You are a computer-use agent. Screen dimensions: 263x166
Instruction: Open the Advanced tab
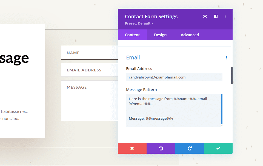(190, 35)
